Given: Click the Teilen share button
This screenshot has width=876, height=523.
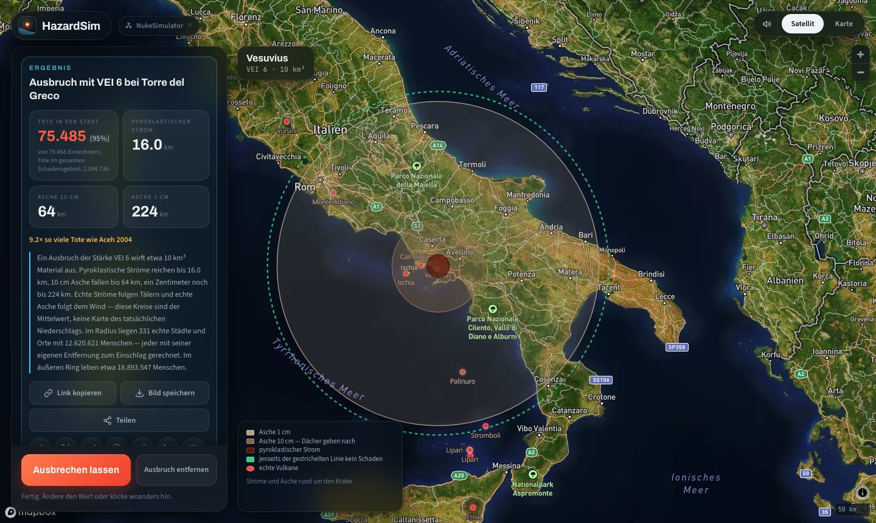Looking at the screenshot, I should (x=119, y=420).
